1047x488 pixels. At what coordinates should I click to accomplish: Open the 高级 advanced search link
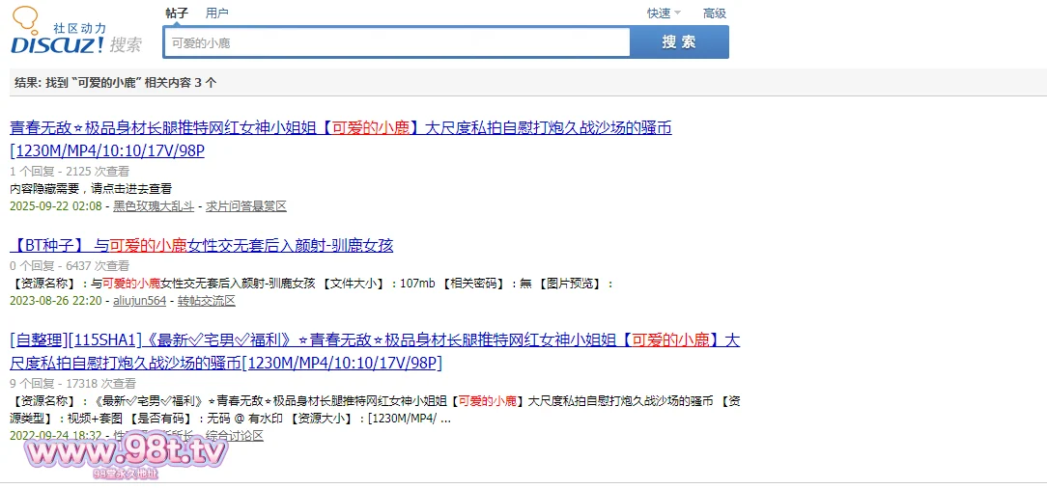[714, 14]
